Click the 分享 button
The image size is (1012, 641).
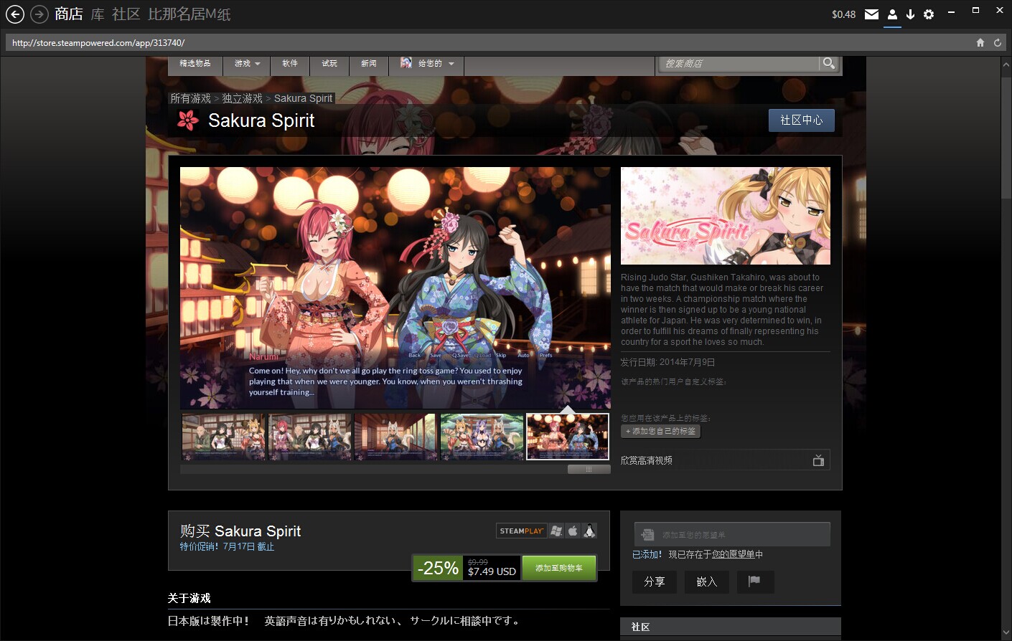tap(655, 581)
